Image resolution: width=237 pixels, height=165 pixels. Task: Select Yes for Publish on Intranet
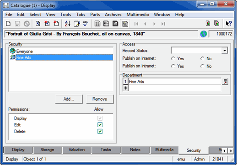pyautogui.click(x=173, y=66)
